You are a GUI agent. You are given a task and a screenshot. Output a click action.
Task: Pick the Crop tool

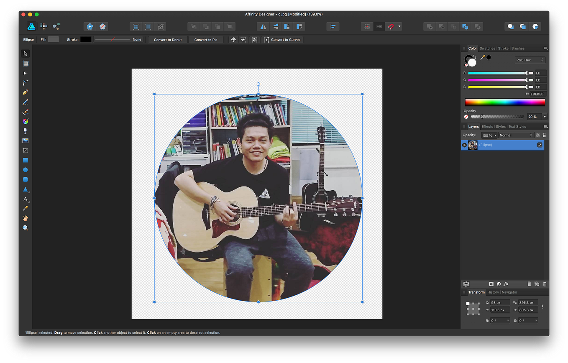point(25,151)
